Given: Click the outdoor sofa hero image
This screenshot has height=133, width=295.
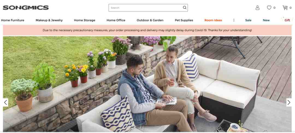Looking at the screenshot, I should click(147, 84).
